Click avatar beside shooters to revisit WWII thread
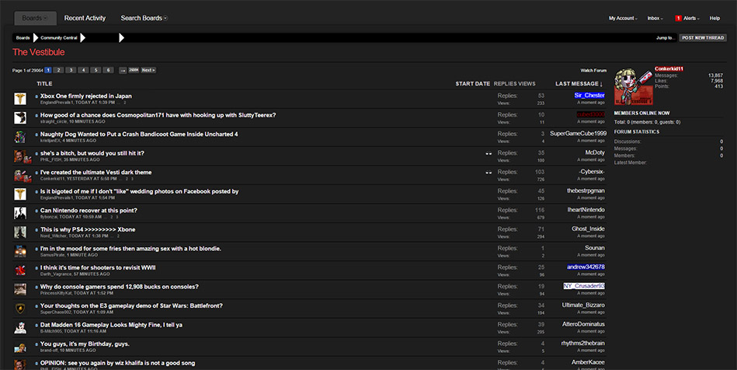Image resolution: width=737 pixels, height=370 pixels. (19, 271)
